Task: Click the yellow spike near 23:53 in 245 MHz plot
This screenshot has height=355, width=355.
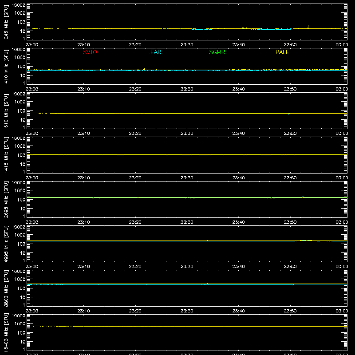Action: (x=308, y=27)
